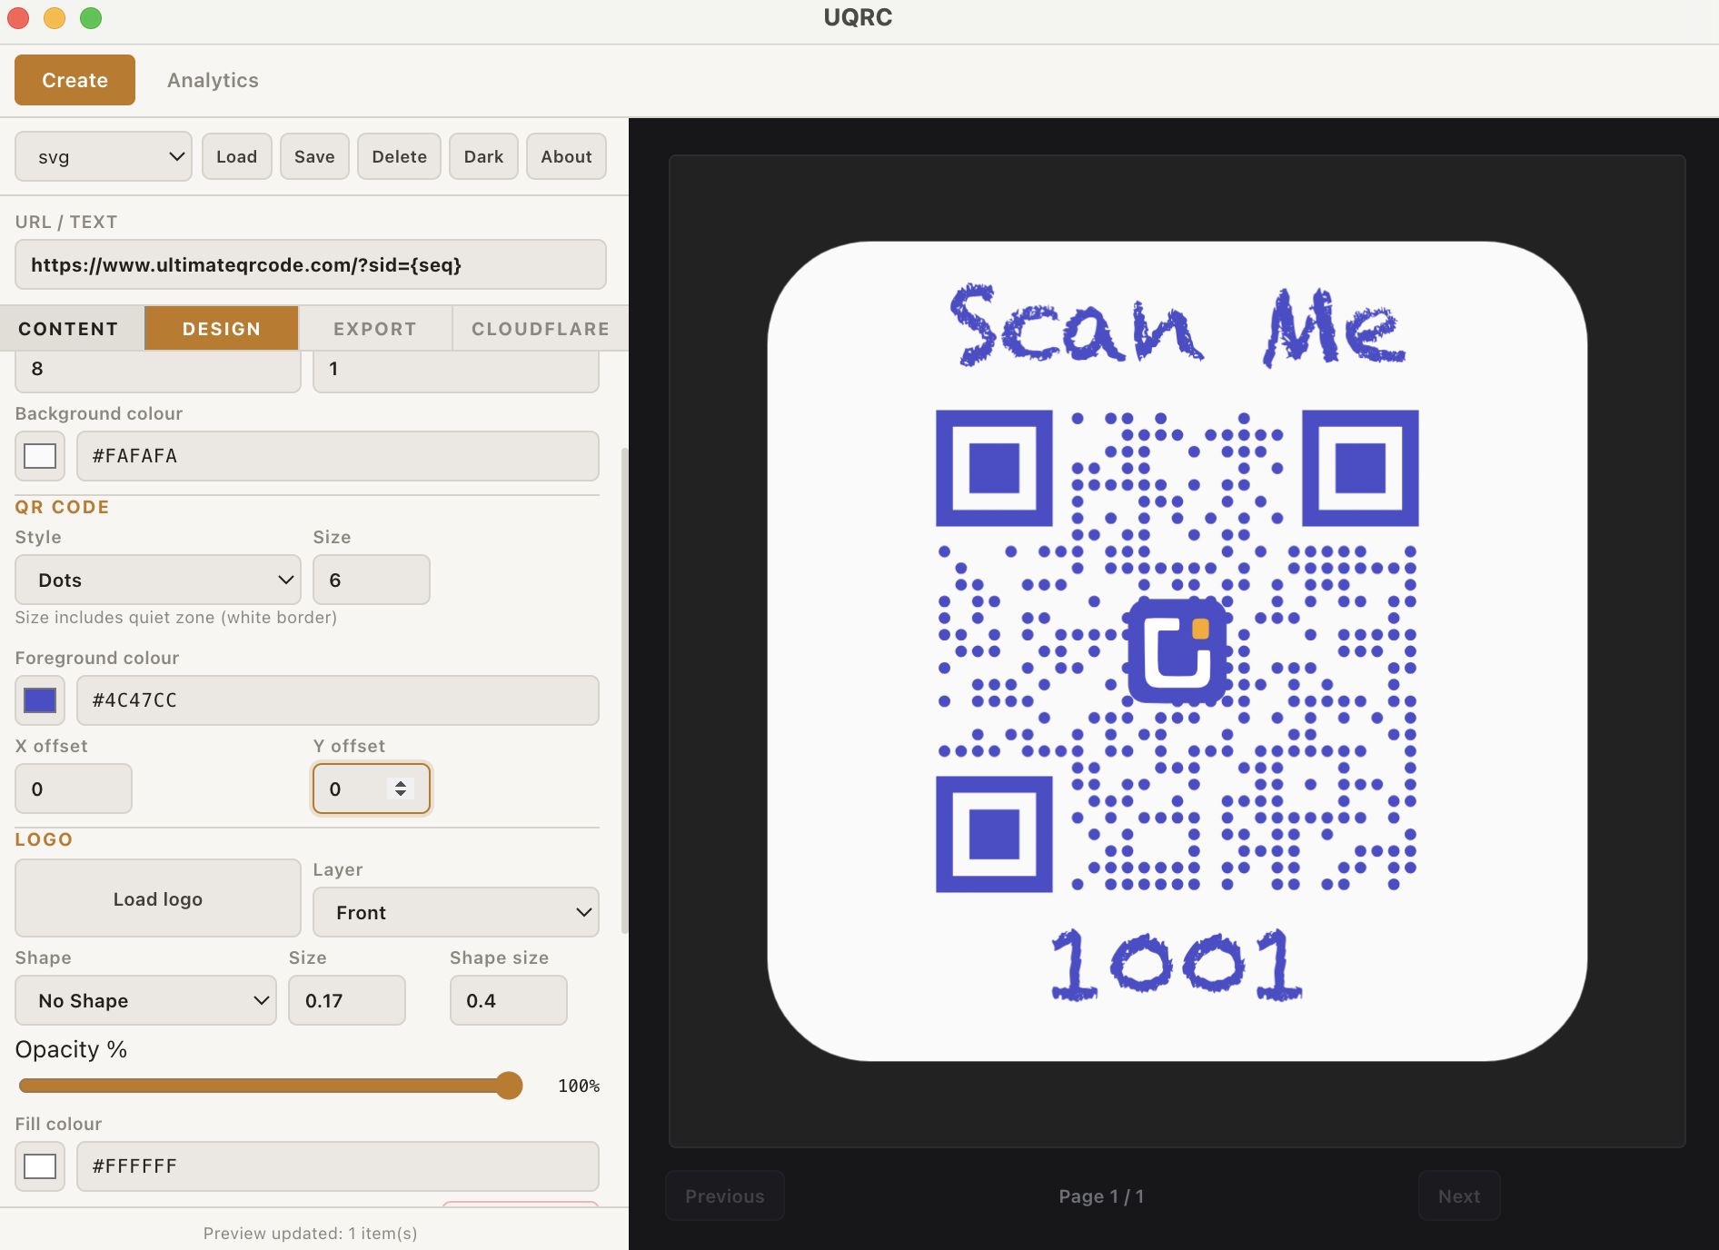Click the yellow minimize window button
The width and height of the screenshot is (1719, 1250).
55,18
